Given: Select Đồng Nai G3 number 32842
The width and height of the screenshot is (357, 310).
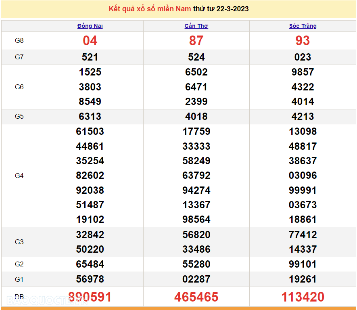Looking at the screenshot, I should coord(90,235).
